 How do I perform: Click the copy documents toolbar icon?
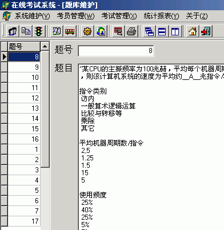[x=26, y=31]
